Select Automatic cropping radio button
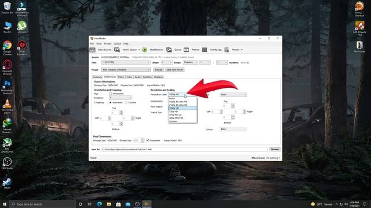 point(110,103)
